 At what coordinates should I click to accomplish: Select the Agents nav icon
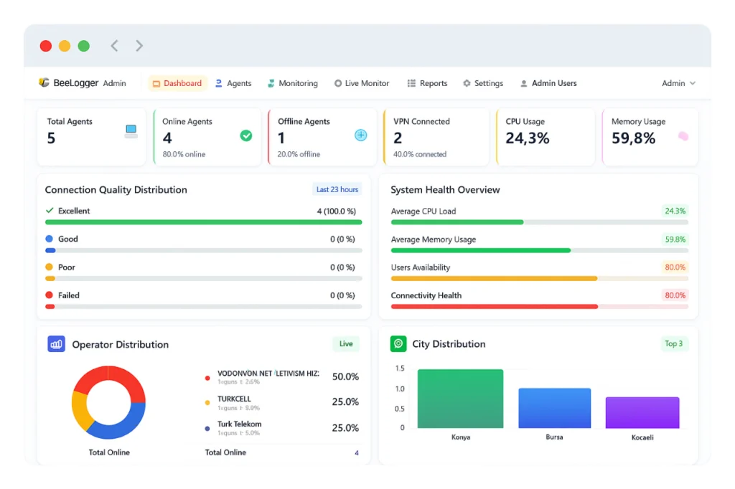pos(219,82)
